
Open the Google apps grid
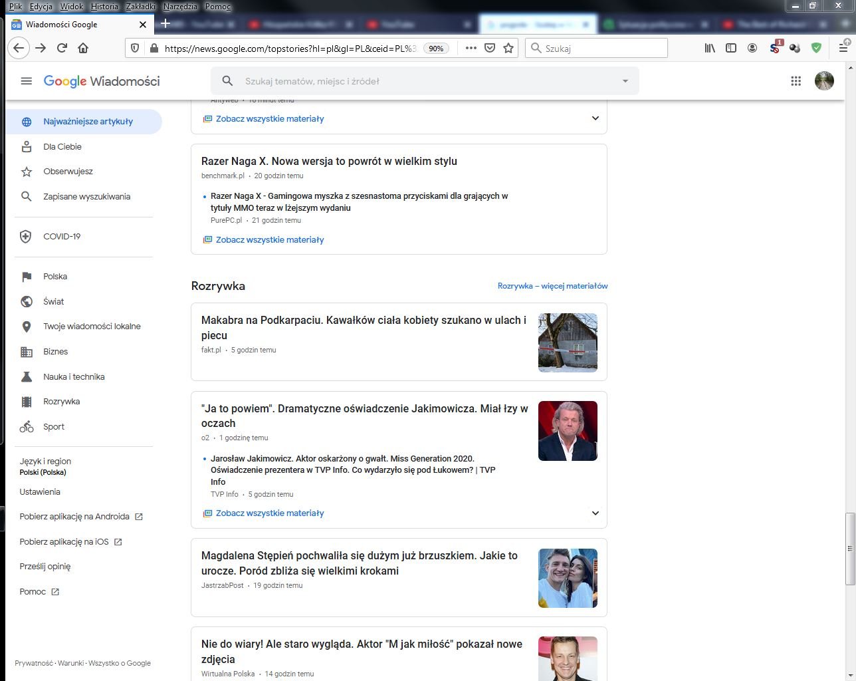[x=796, y=81]
